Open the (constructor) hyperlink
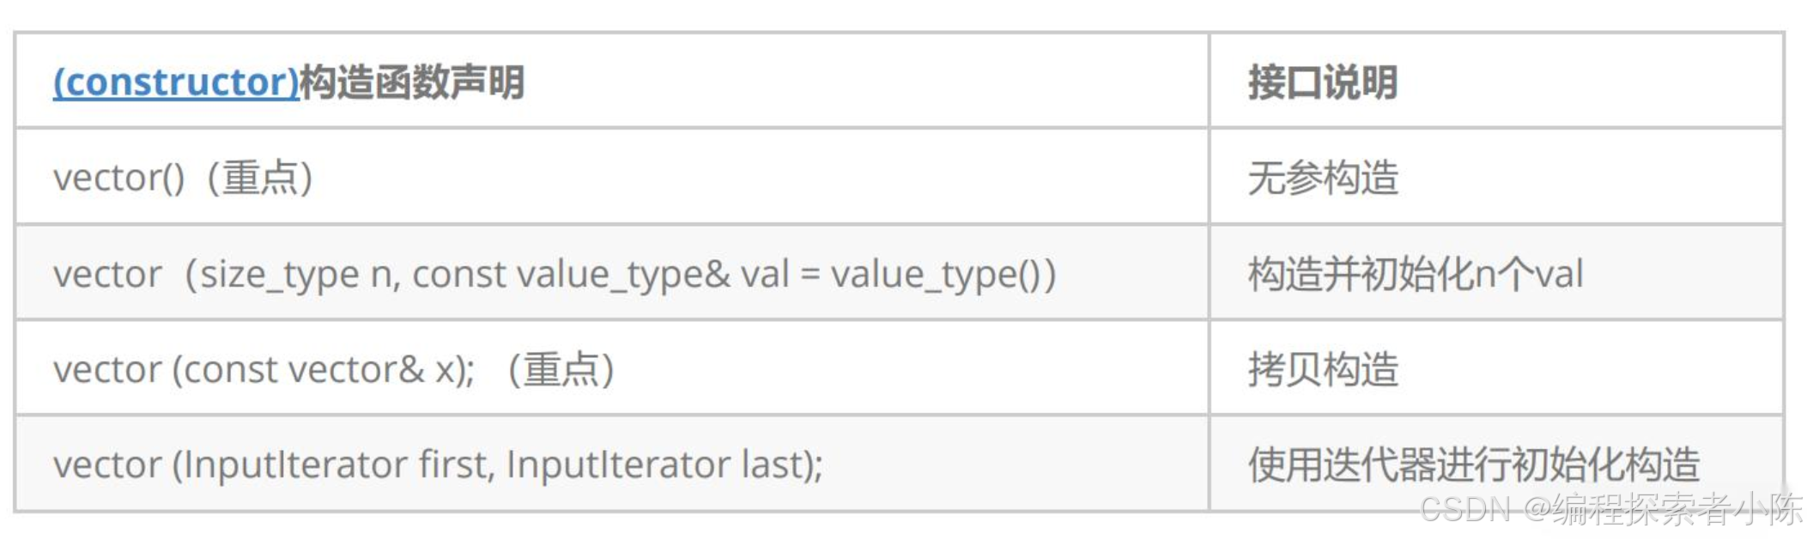The image size is (1807, 540). pyautogui.click(x=175, y=82)
